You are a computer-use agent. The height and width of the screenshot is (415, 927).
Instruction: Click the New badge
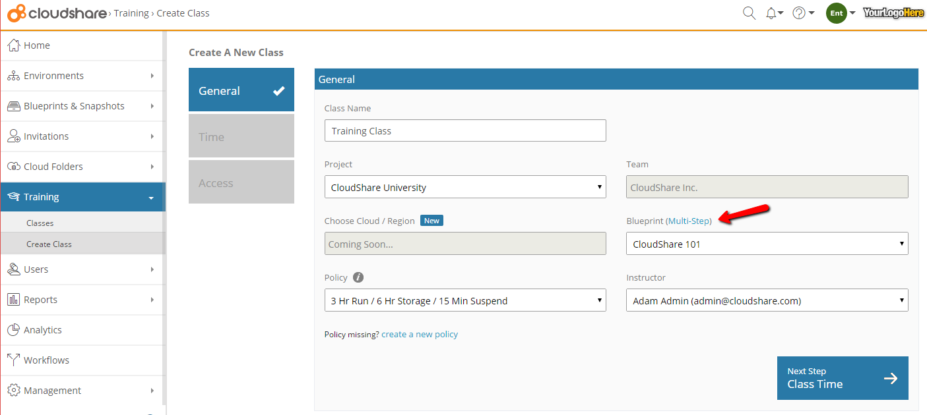coord(432,221)
